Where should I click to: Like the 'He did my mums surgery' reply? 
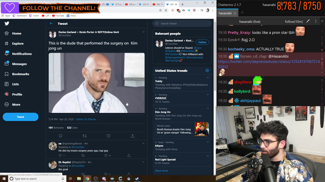click(x=106, y=155)
